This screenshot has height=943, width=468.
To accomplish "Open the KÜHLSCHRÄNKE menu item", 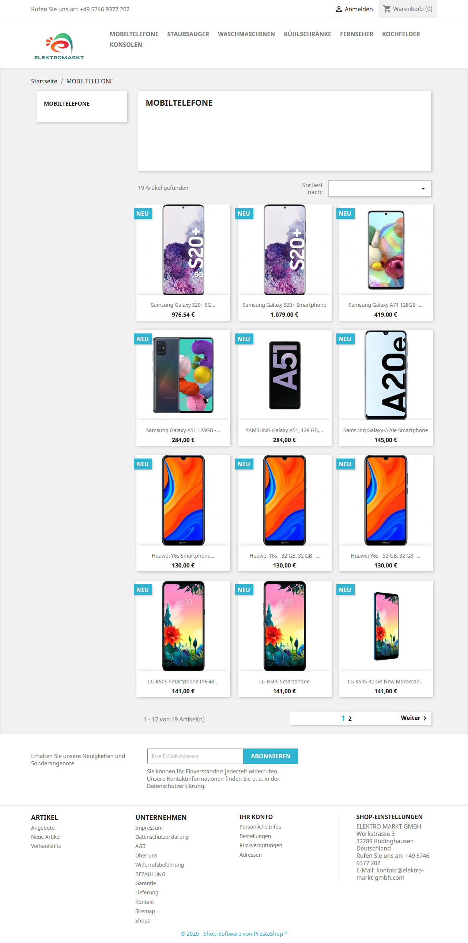I will pos(307,34).
